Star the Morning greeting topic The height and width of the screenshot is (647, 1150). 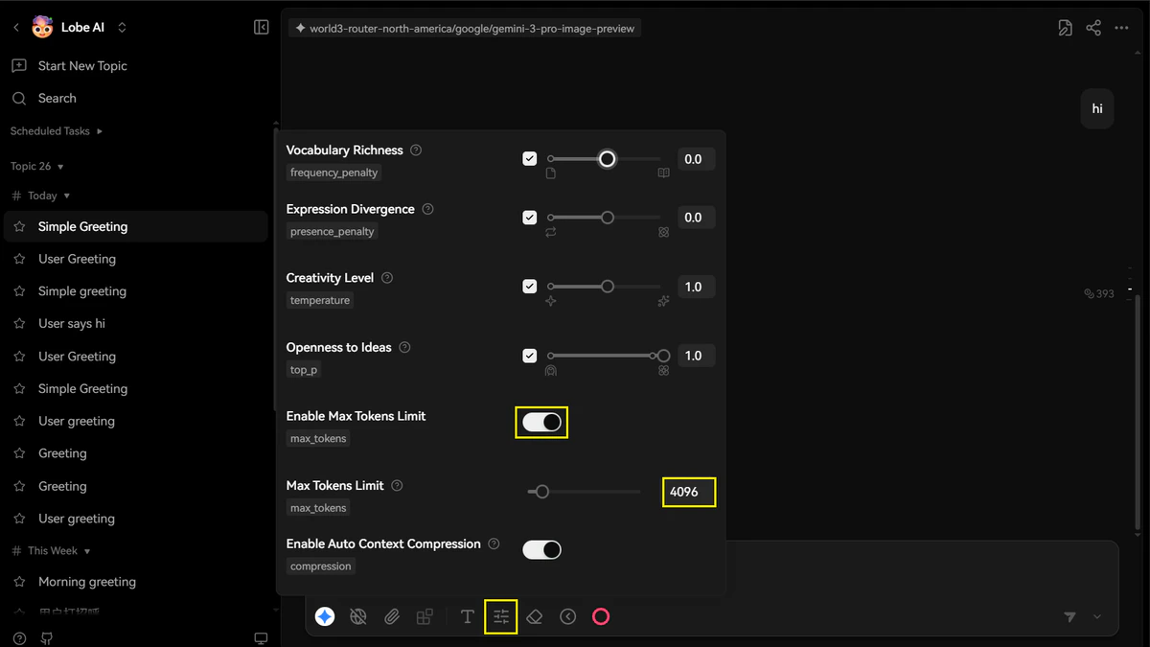[x=19, y=582]
